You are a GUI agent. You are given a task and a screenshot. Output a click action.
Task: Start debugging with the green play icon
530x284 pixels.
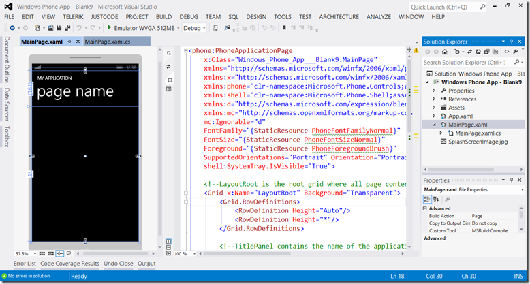(x=109, y=27)
